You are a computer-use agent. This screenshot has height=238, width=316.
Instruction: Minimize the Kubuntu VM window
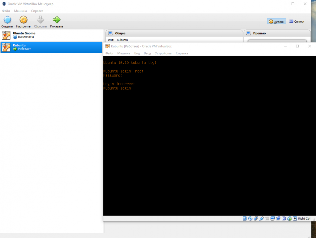click(285, 46)
